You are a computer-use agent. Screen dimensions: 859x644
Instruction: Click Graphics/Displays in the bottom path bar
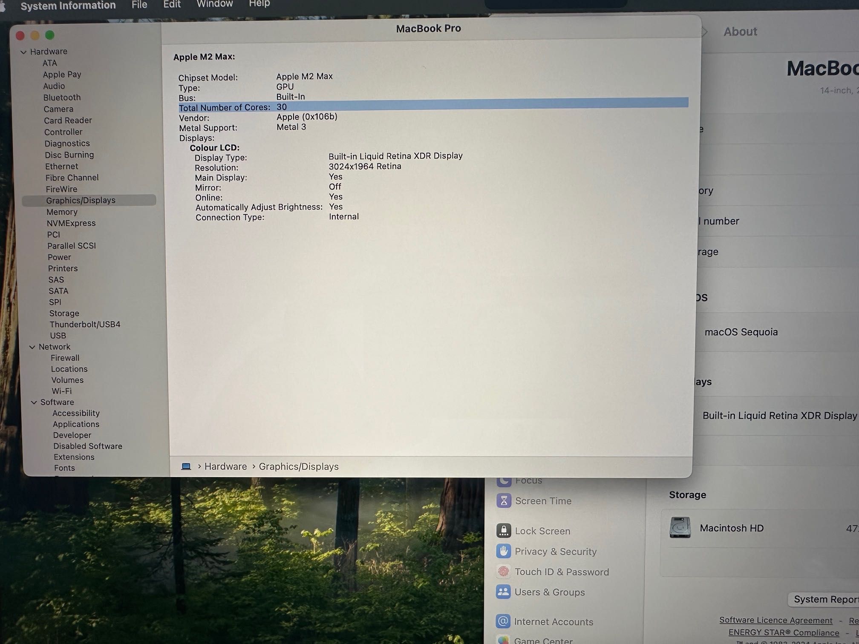299,467
